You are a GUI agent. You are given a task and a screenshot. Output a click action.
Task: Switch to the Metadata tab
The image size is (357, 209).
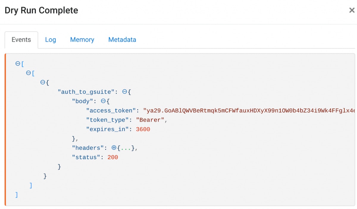122,40
